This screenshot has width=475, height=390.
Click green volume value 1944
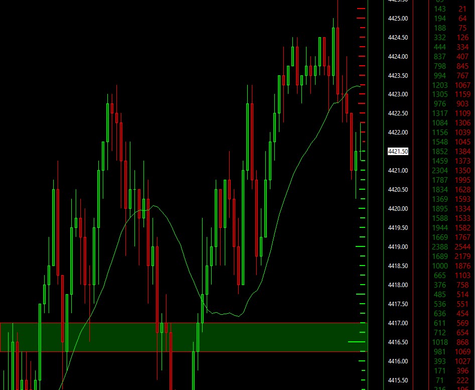click(440, 228)
